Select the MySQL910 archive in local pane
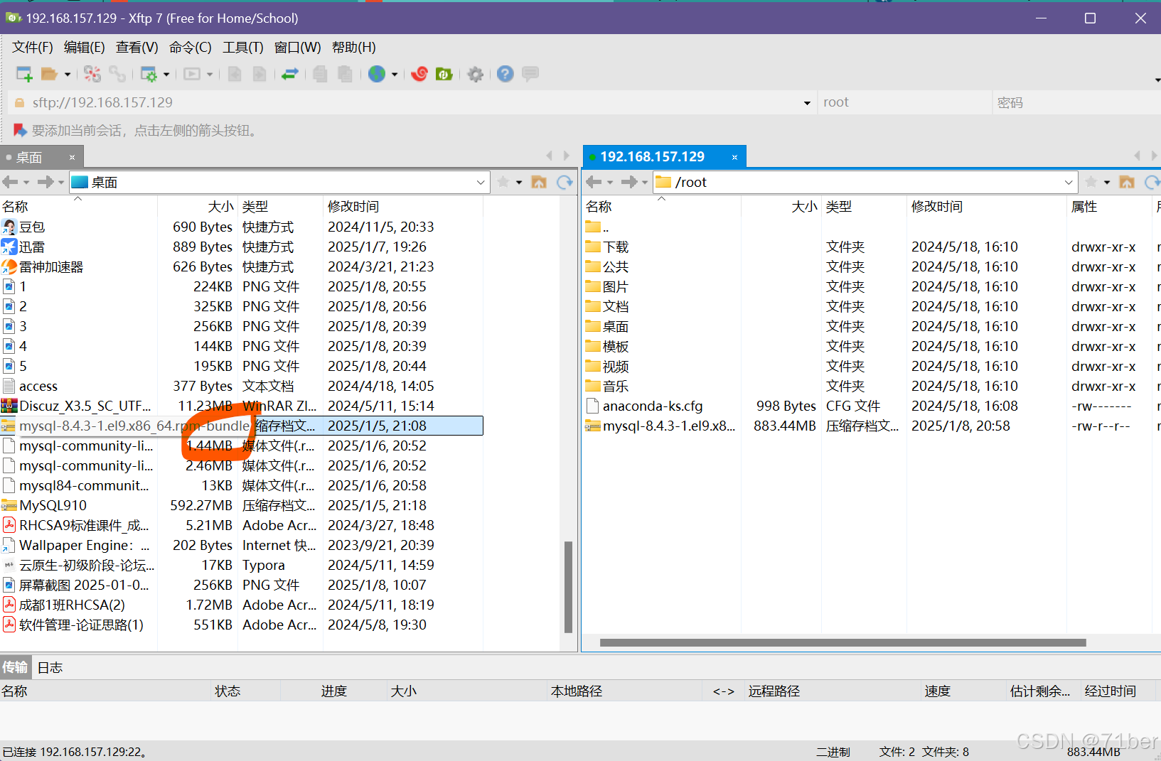Image resolution: width=1161 pixels, height=761 pixels. pos(242,506)
